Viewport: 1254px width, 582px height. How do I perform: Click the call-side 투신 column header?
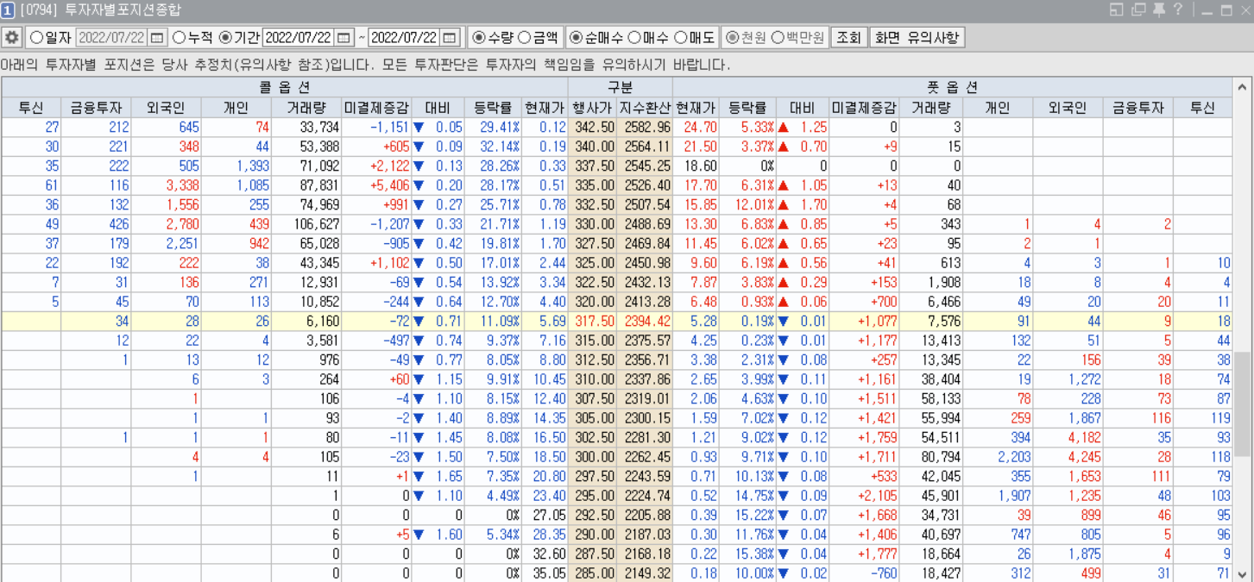pyautogui.click(x=31, y=108)
